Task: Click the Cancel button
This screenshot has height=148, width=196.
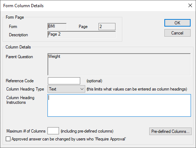Action: click(x=177, y=33)
